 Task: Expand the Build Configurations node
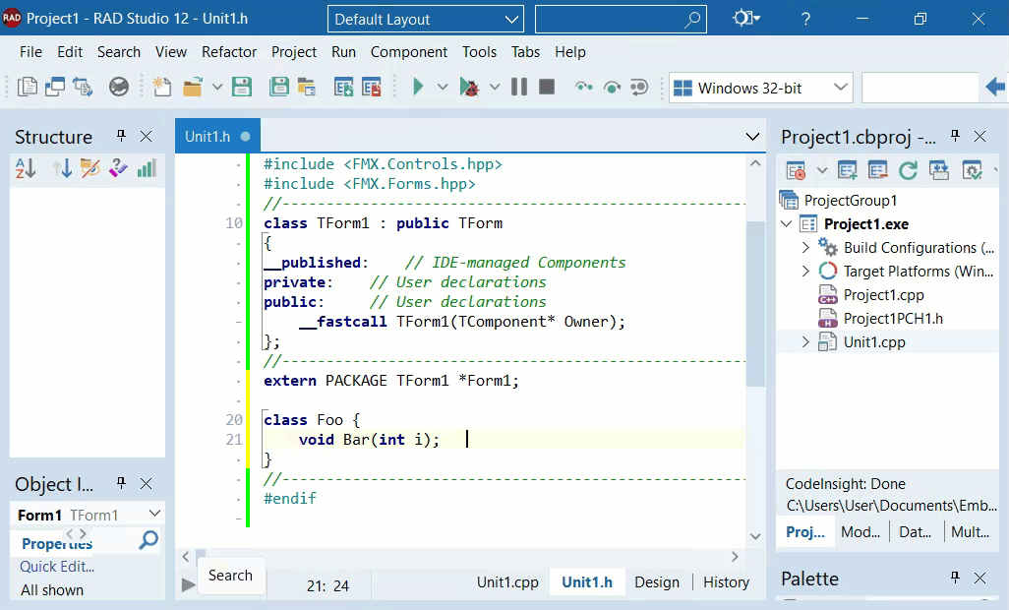[805, 247]
